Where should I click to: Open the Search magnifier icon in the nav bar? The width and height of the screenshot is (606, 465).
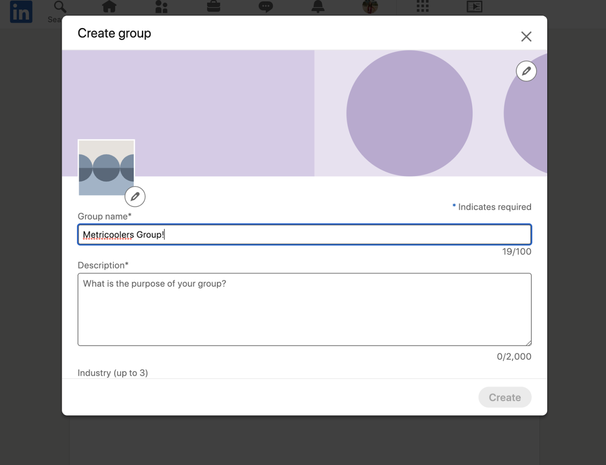(x=60, y=7)
